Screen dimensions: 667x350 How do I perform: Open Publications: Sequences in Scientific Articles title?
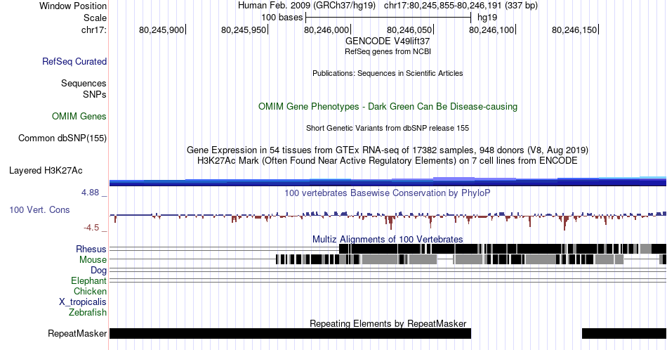388,73
